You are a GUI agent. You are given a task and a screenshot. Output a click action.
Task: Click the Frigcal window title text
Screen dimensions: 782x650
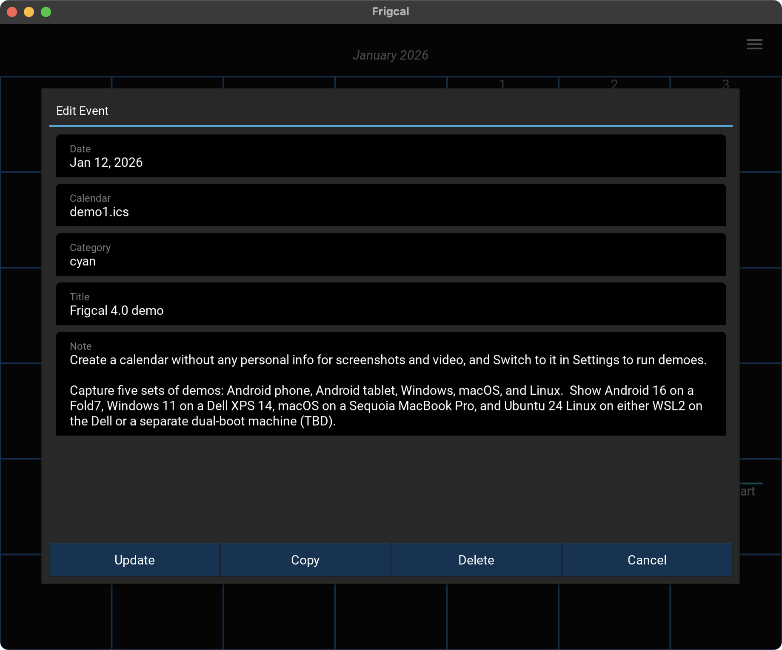(x=390, y=11)
